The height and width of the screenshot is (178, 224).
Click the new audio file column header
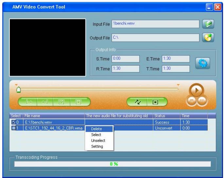(x=119, y=116)
